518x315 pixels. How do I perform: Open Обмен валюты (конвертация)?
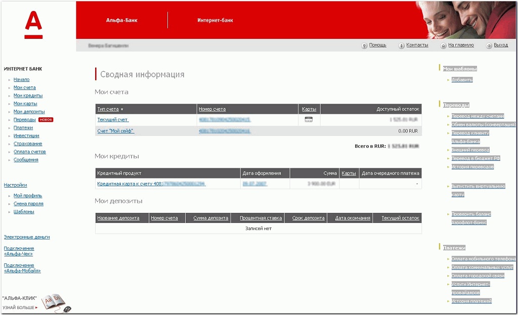coord(484,125)
